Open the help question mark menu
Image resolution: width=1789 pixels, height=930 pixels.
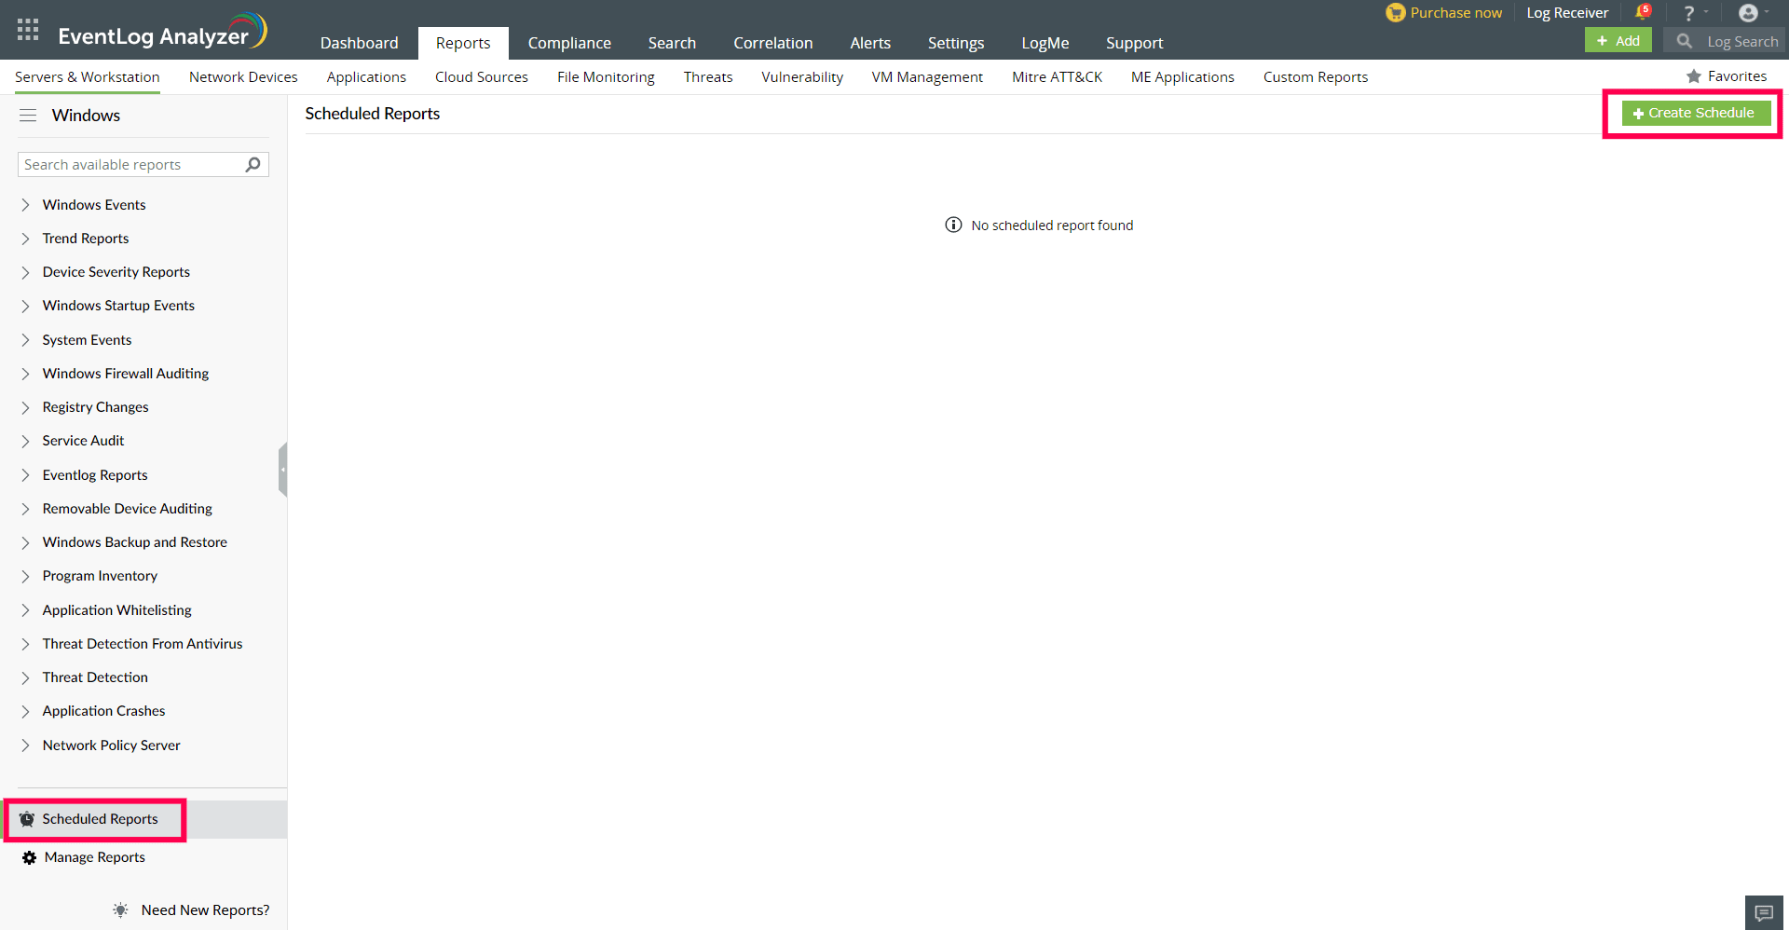(1688, 13)
